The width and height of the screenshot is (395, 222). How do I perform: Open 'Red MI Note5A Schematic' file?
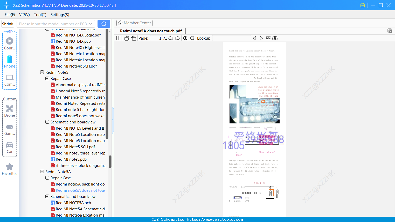pos(78,209)
